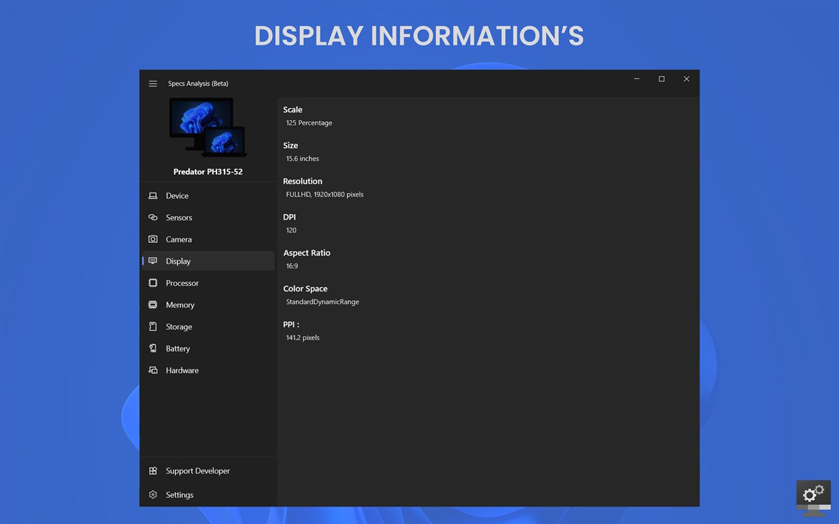Open Memory info using the RAM icon

tap(154, 304)
